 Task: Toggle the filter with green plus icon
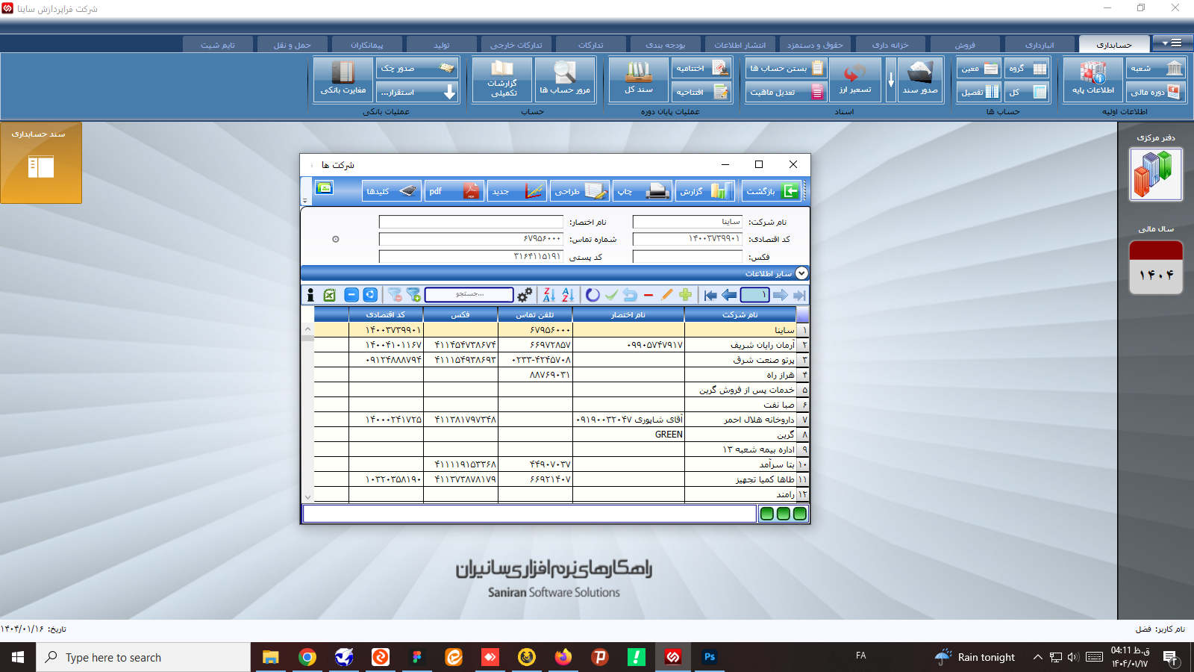[x=413, y=295]
